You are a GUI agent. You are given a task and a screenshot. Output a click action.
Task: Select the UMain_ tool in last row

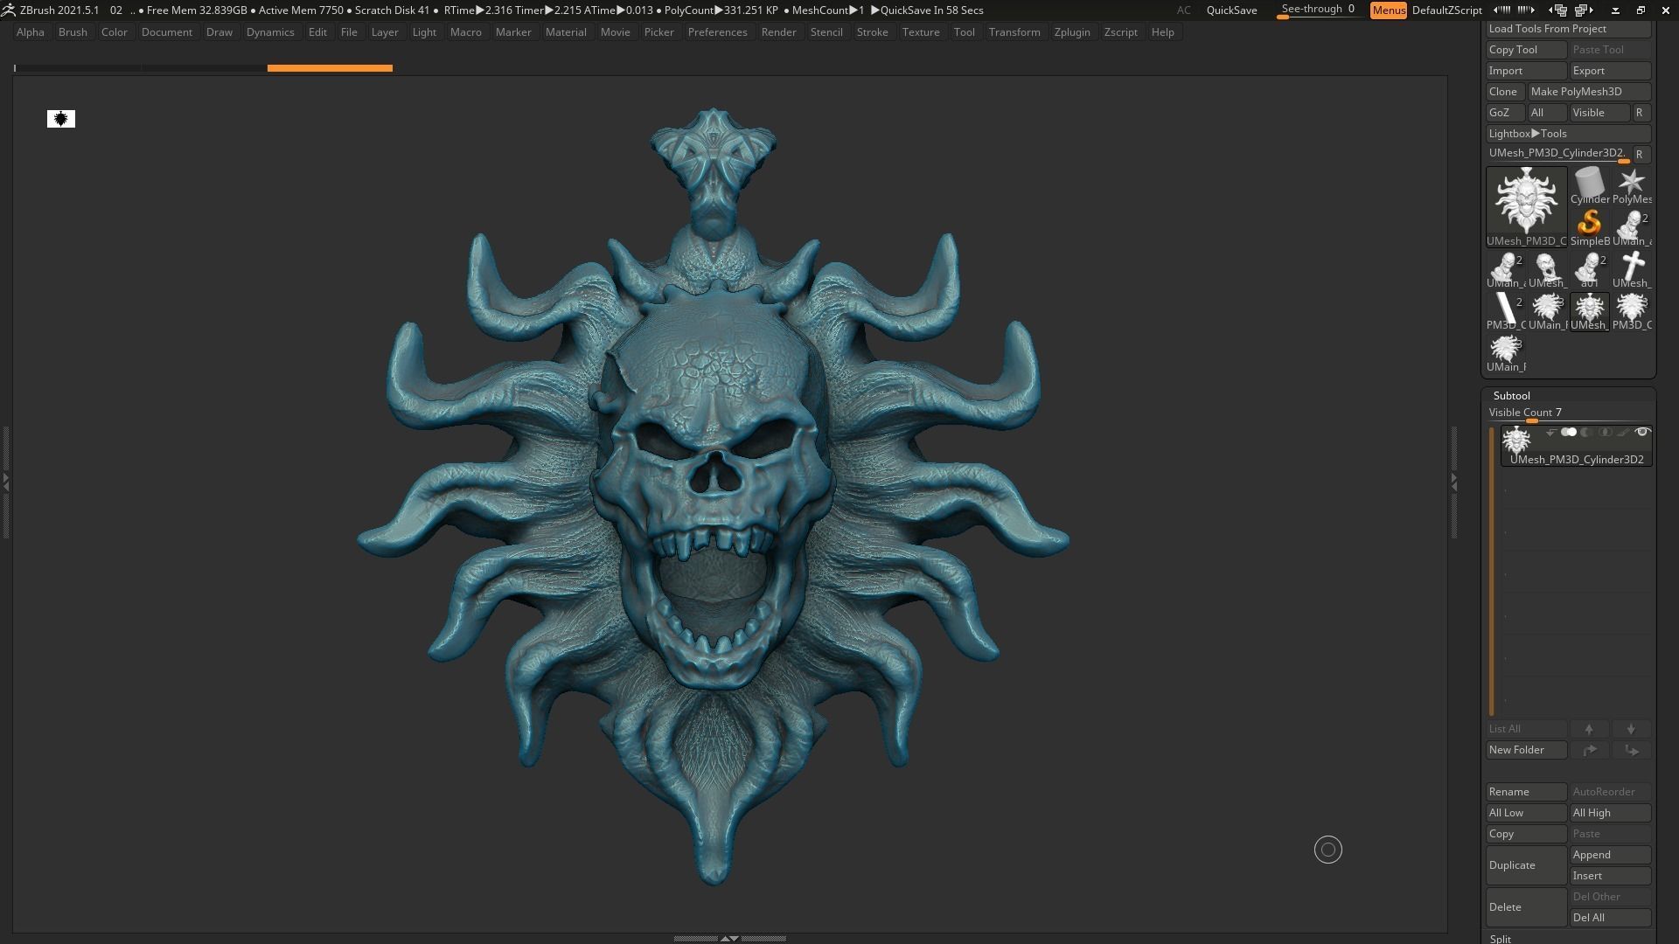pos(1506,354)
